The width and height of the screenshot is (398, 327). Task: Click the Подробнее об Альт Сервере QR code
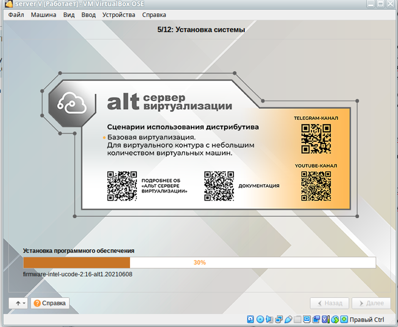point(122,186)
